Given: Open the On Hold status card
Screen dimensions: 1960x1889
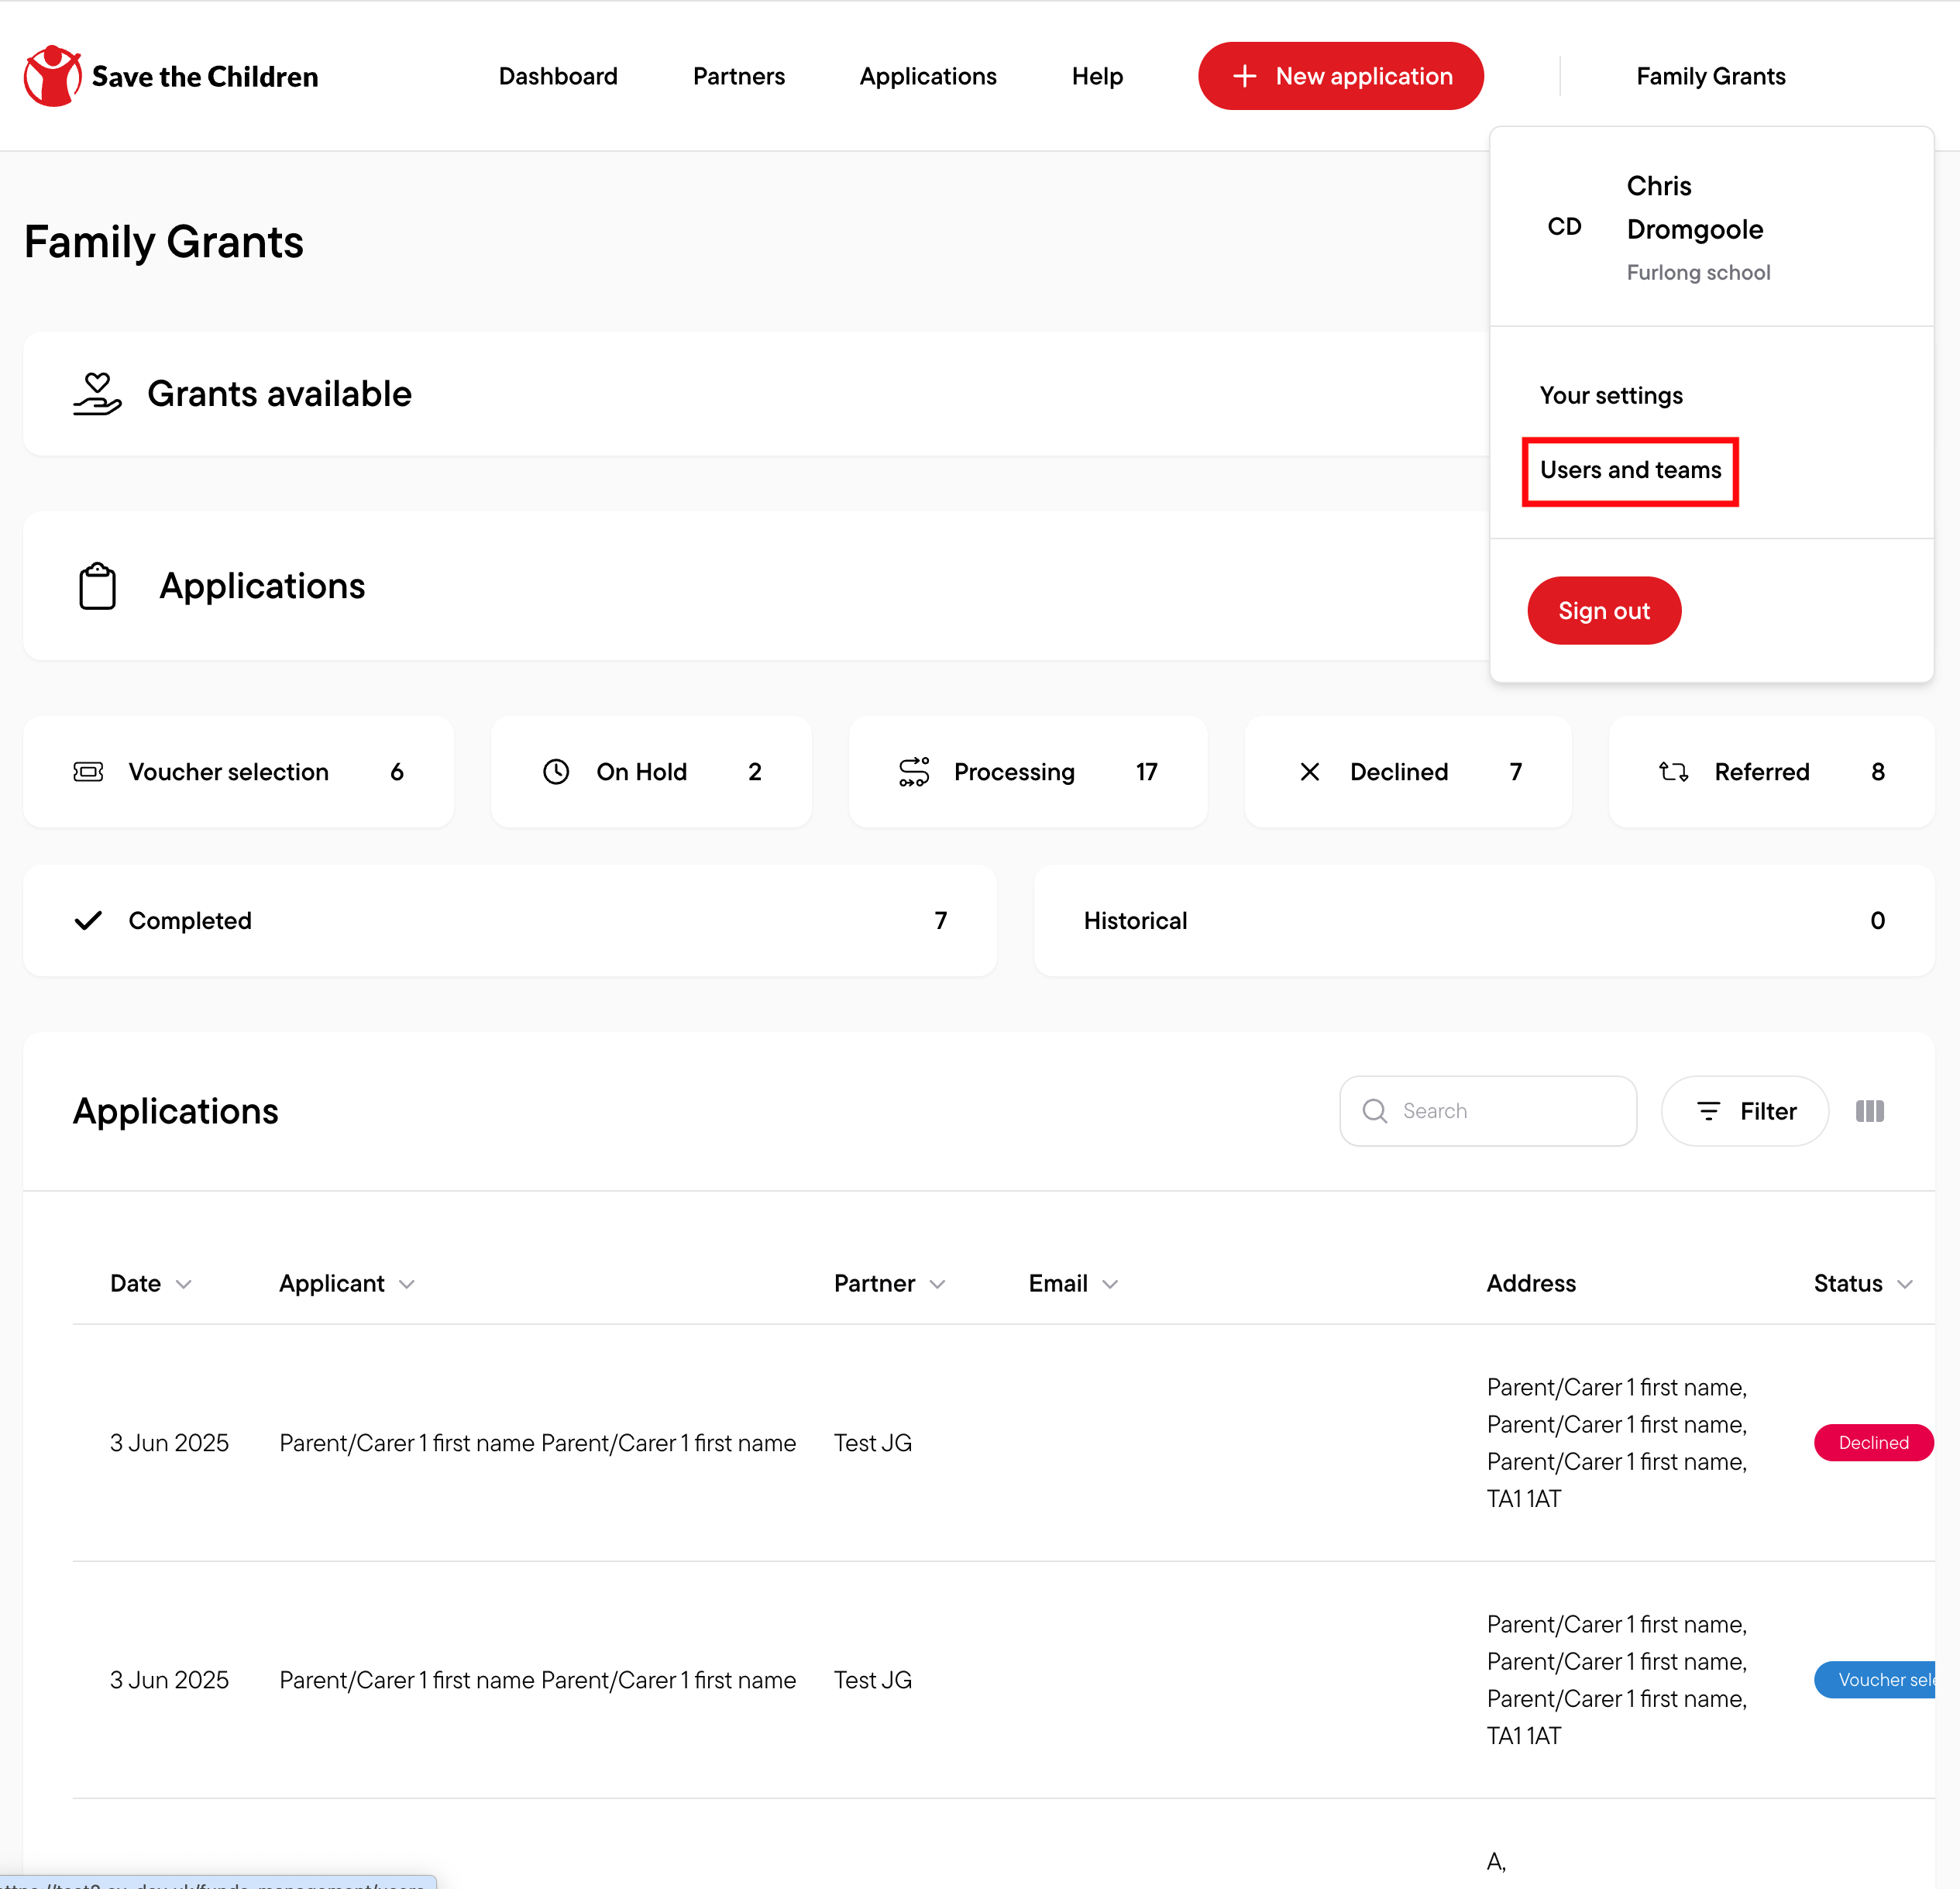Looking at the screenshot, I should pyautogui.click(x=651, y=772).
